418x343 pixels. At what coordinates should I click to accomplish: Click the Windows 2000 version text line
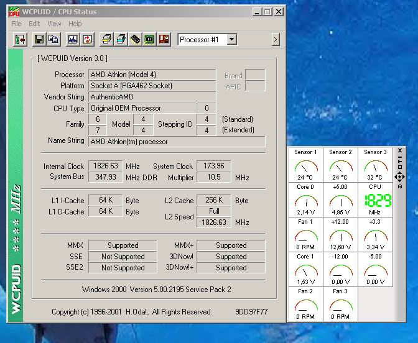[157, 290]
